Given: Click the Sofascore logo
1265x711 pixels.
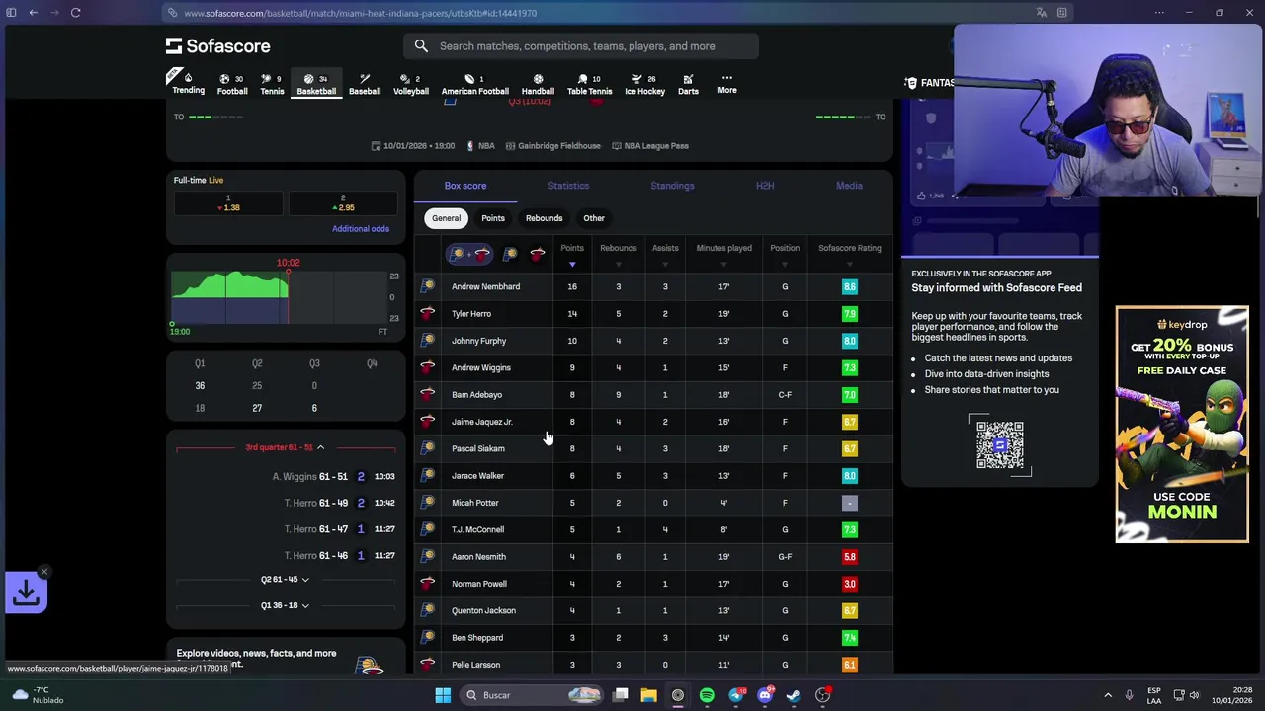Looking at the screenshot, I should tap(217, 45).
